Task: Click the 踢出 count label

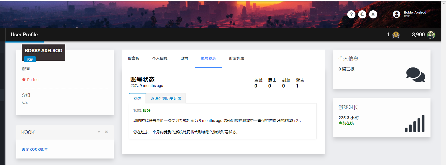Action: (x=272, y=80)
